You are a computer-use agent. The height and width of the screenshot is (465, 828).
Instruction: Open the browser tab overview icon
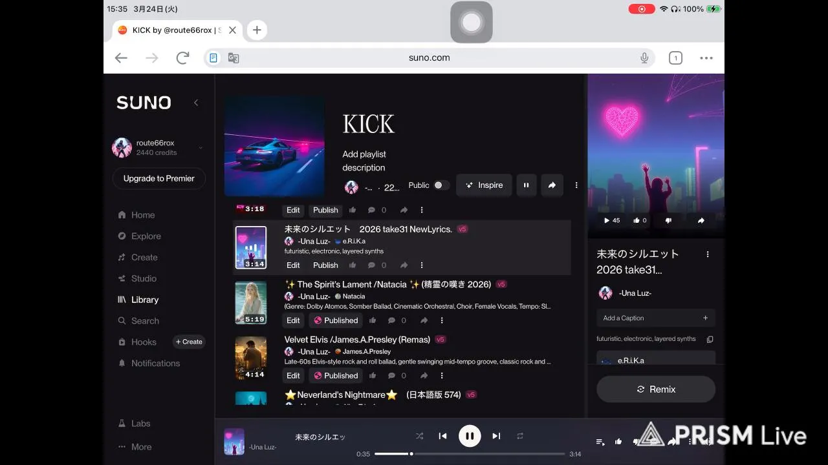[675, 58]
